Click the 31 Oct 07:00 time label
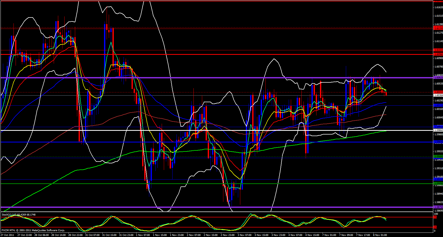The width and height of the screenshot is (443, 237). pyautogui.click(x=93, y=235)
